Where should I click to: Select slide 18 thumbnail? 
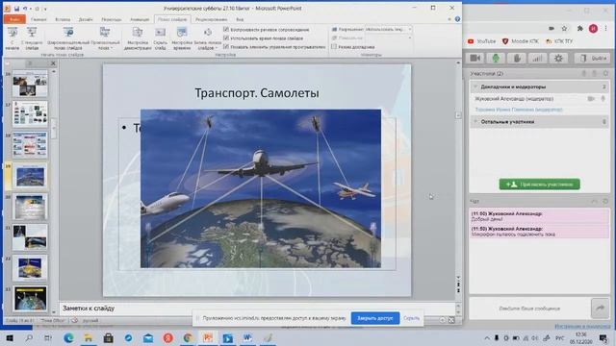point(30,145)
